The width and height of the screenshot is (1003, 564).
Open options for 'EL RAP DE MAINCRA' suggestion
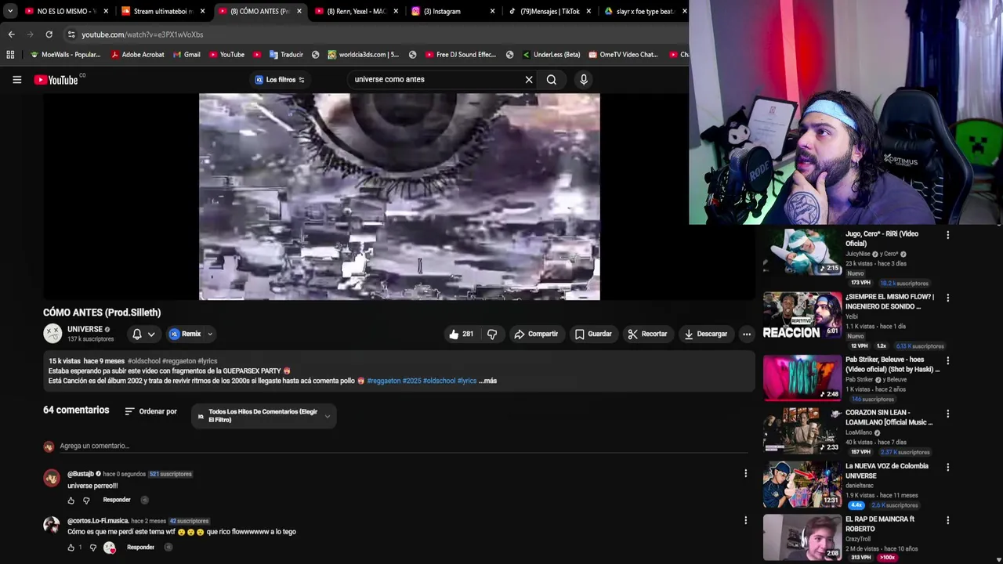(x=947, y=520)
